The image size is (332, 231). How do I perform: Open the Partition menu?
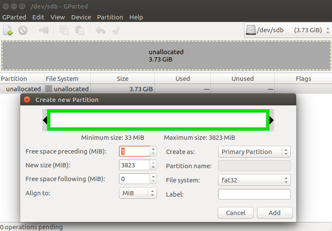click(x=110, y=17)
